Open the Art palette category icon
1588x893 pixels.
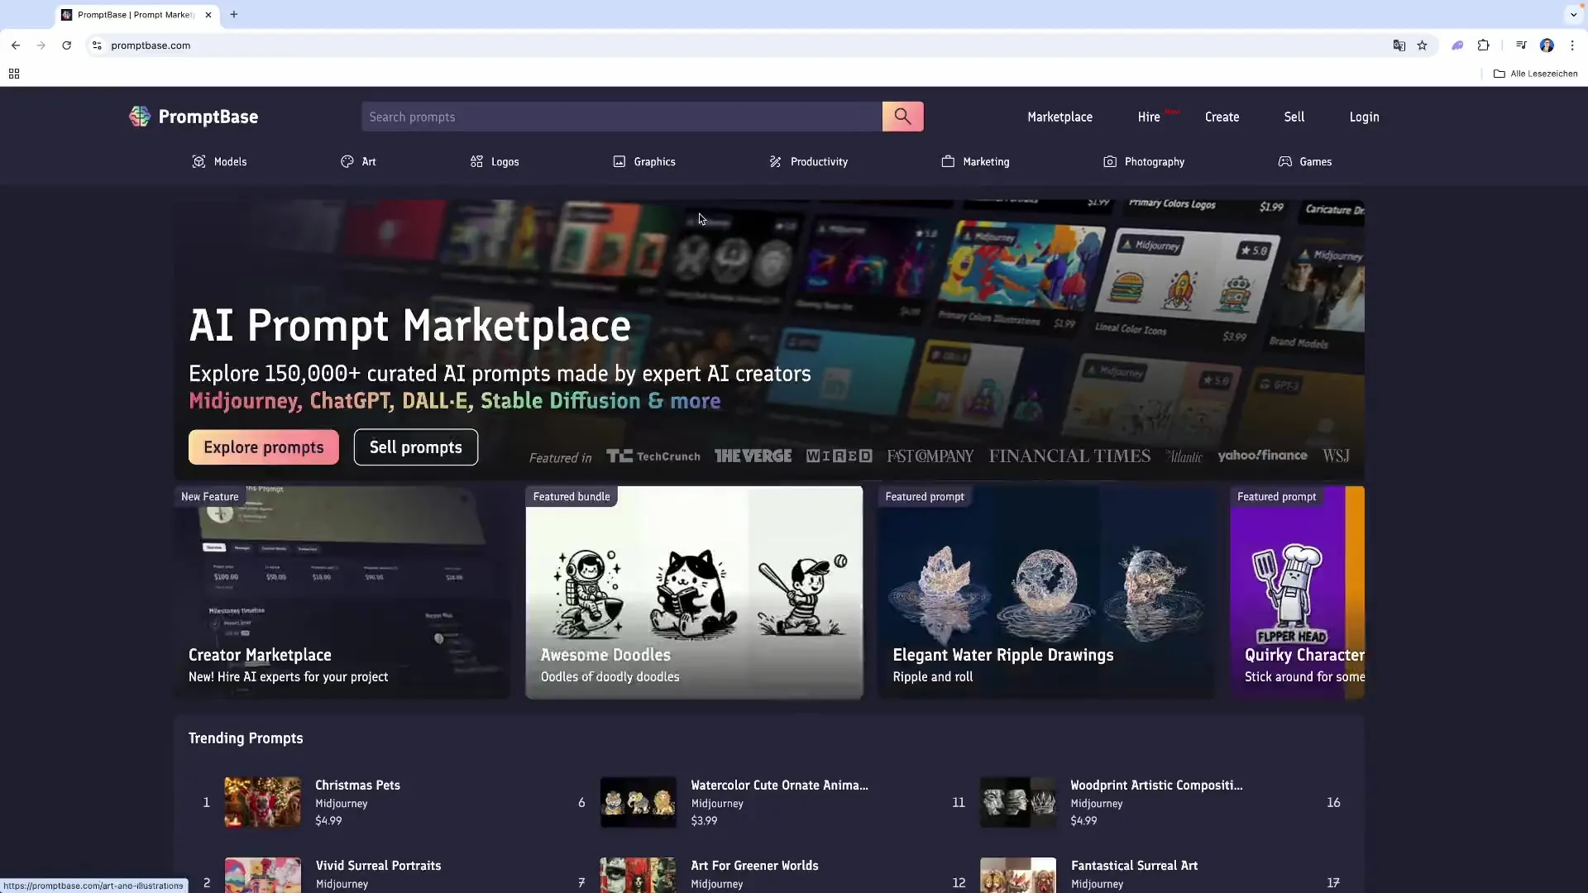347,162
